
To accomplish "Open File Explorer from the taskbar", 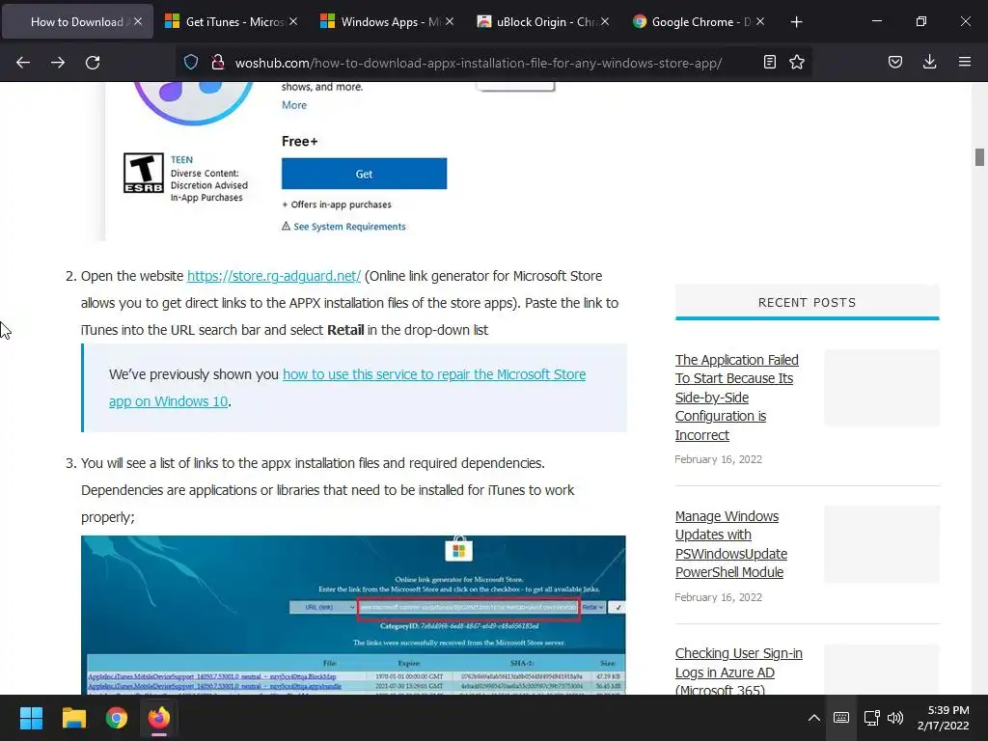I will tap(73, 718).
